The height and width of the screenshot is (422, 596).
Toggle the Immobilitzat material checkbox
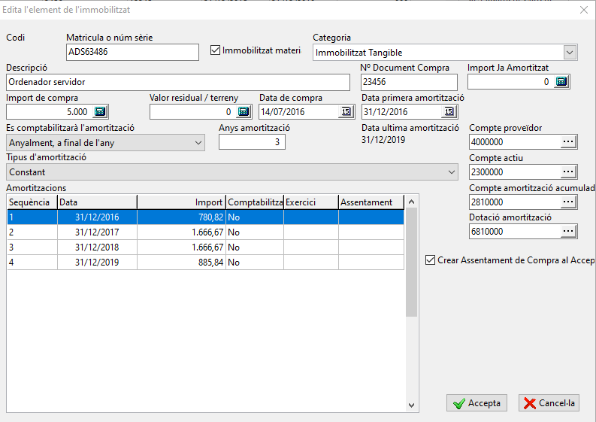click(x=215, y=50)
